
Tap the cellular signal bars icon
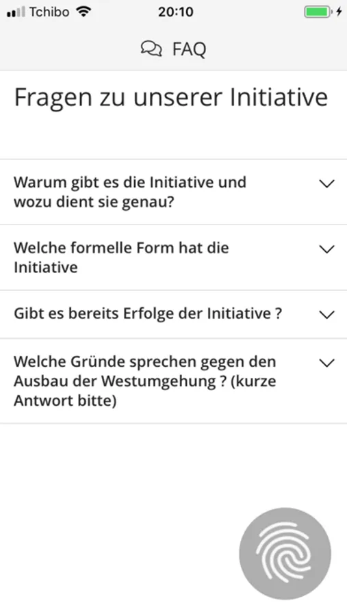(16, 12)
